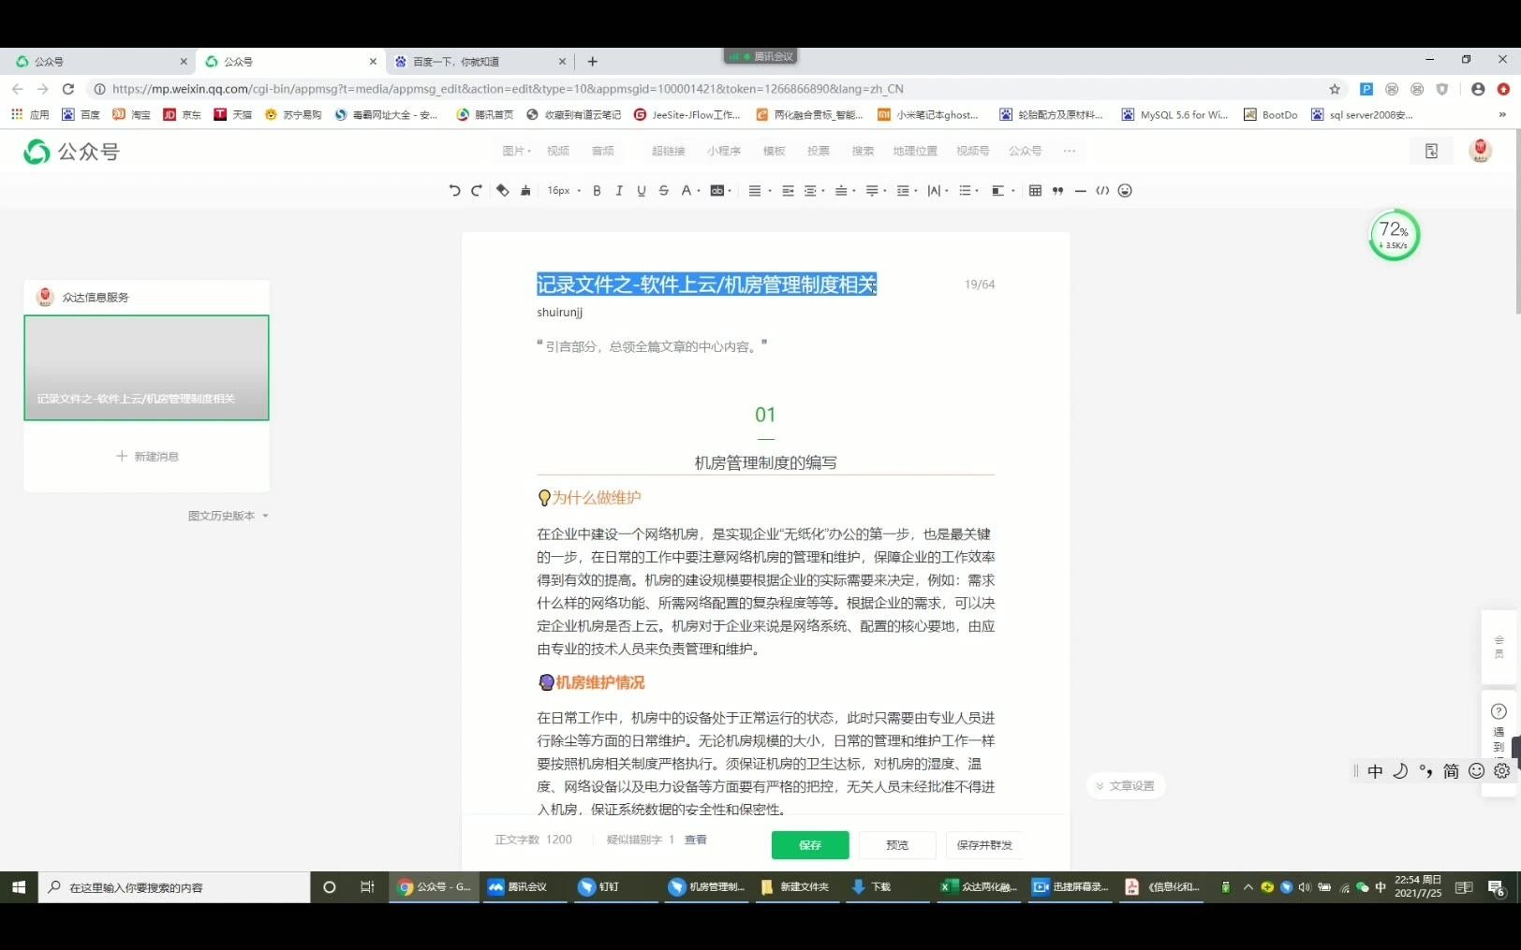Click 地理位置 in the insert bar
The height and width of the screenshot is (950, 1521).
point(915,151)
